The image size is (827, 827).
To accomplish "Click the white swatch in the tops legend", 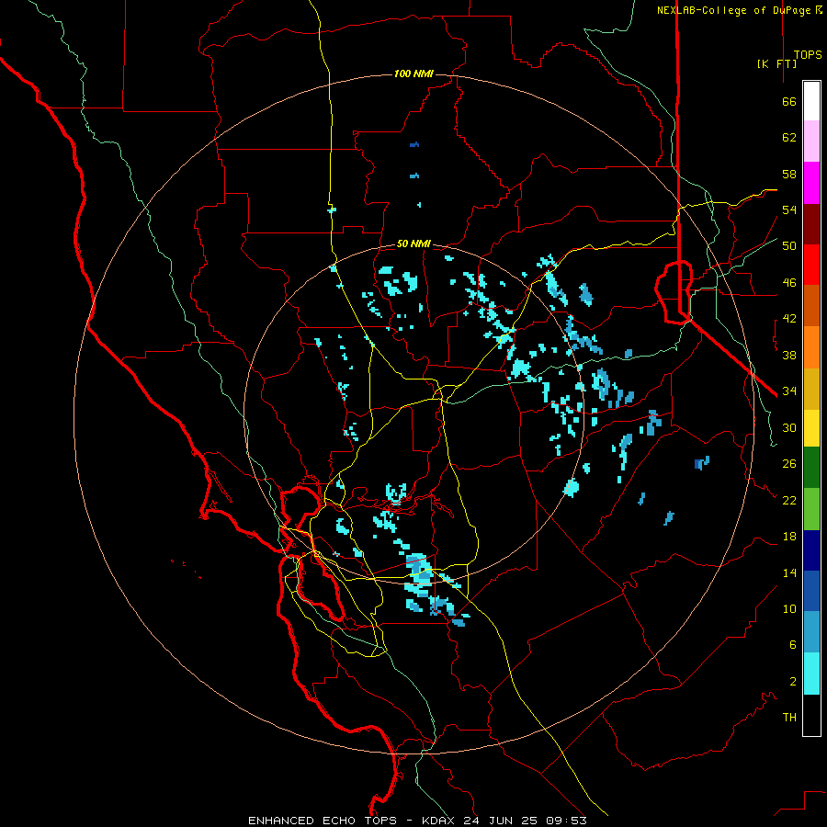I will tap(811, 101).
